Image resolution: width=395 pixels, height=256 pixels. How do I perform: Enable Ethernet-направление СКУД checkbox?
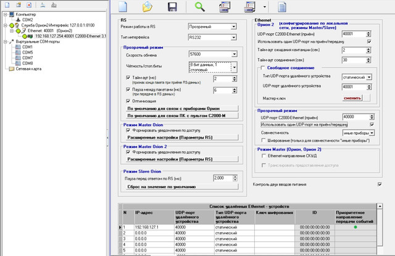click(x=264, y=156)
